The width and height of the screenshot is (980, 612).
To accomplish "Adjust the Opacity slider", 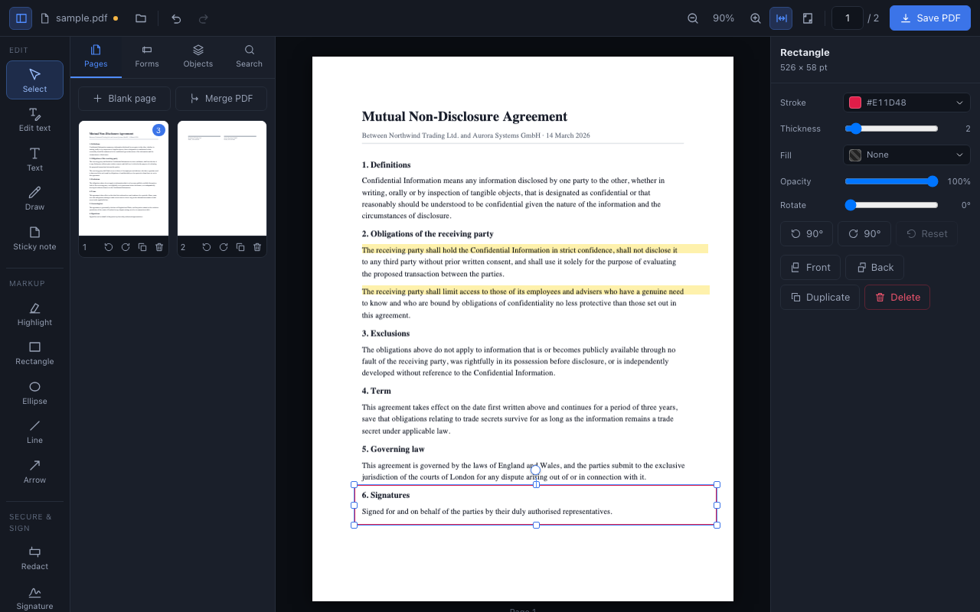I will (892, 181).
